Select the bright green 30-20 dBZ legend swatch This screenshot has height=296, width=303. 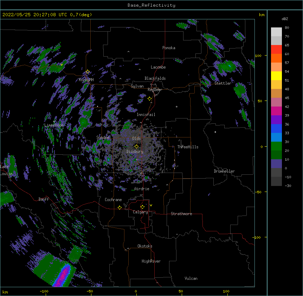pos(276,146)
